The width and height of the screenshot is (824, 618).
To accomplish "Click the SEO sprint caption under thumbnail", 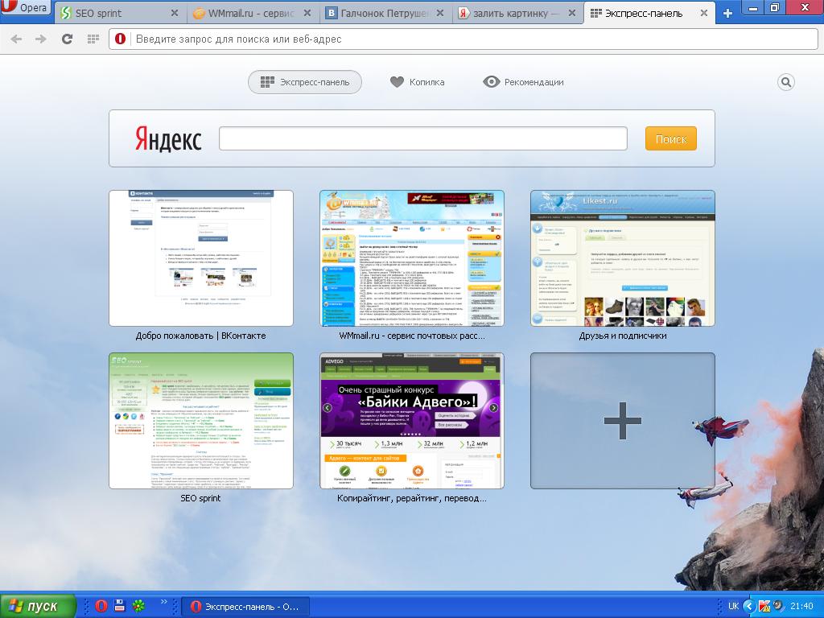I will tap(200, 498).
